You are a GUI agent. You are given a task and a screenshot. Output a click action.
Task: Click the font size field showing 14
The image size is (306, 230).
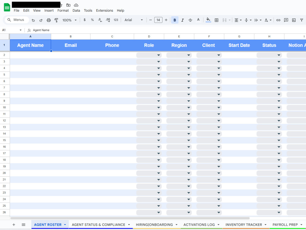pos(158,20)
